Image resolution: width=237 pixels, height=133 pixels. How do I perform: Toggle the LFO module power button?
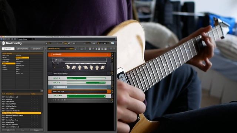(112, 86)
